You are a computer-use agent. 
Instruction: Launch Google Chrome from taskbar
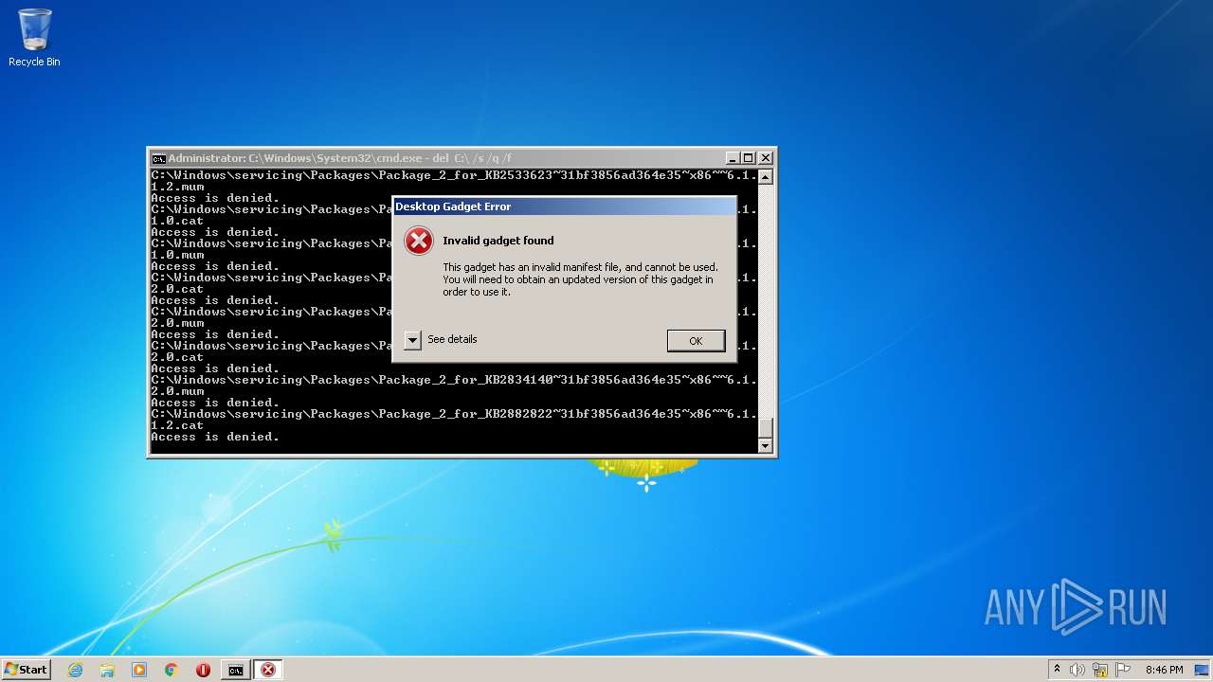[x=172, y=670]
